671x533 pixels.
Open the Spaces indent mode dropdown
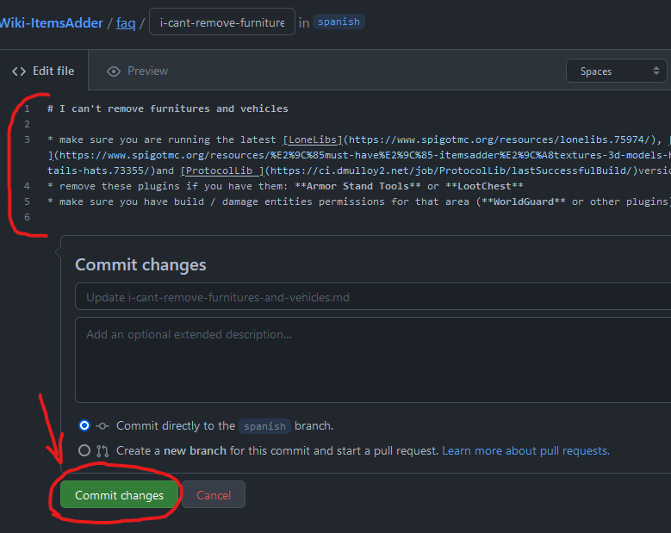point(617,71)
